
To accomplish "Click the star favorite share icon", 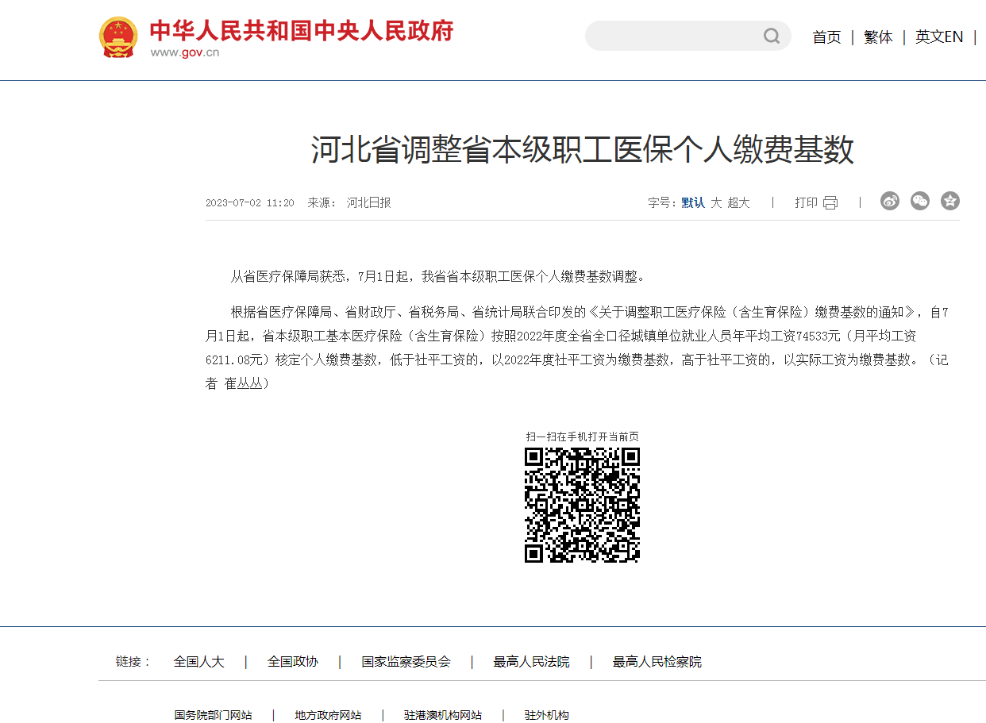I will click(949, 202).
